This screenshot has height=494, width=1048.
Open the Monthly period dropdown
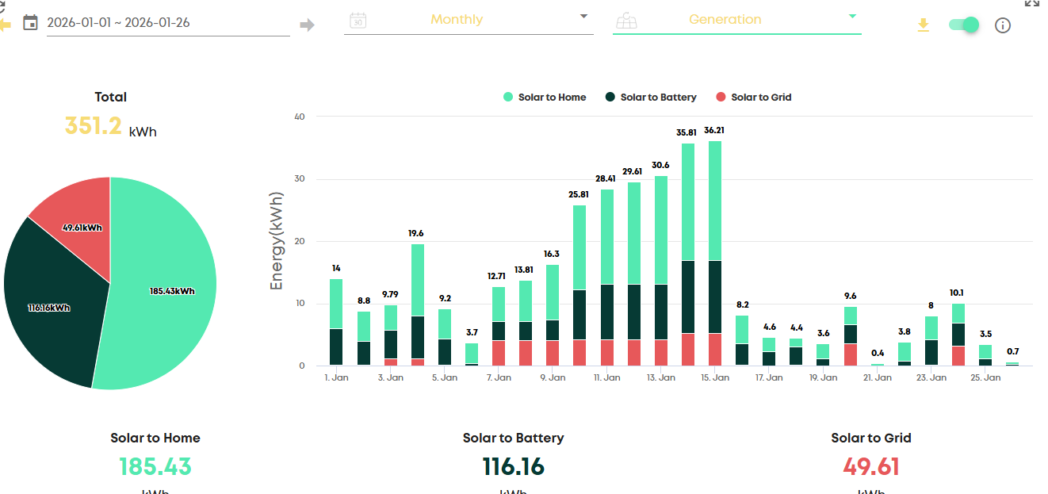point(468,20)
